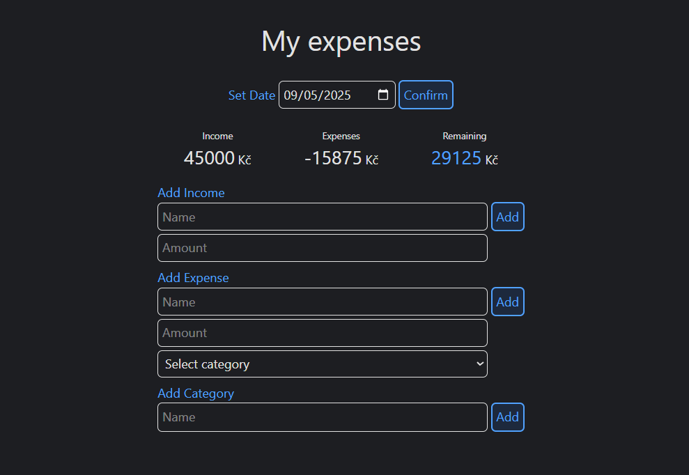
Task: Click the Confirm date button
Action: (x=426, y=95)
